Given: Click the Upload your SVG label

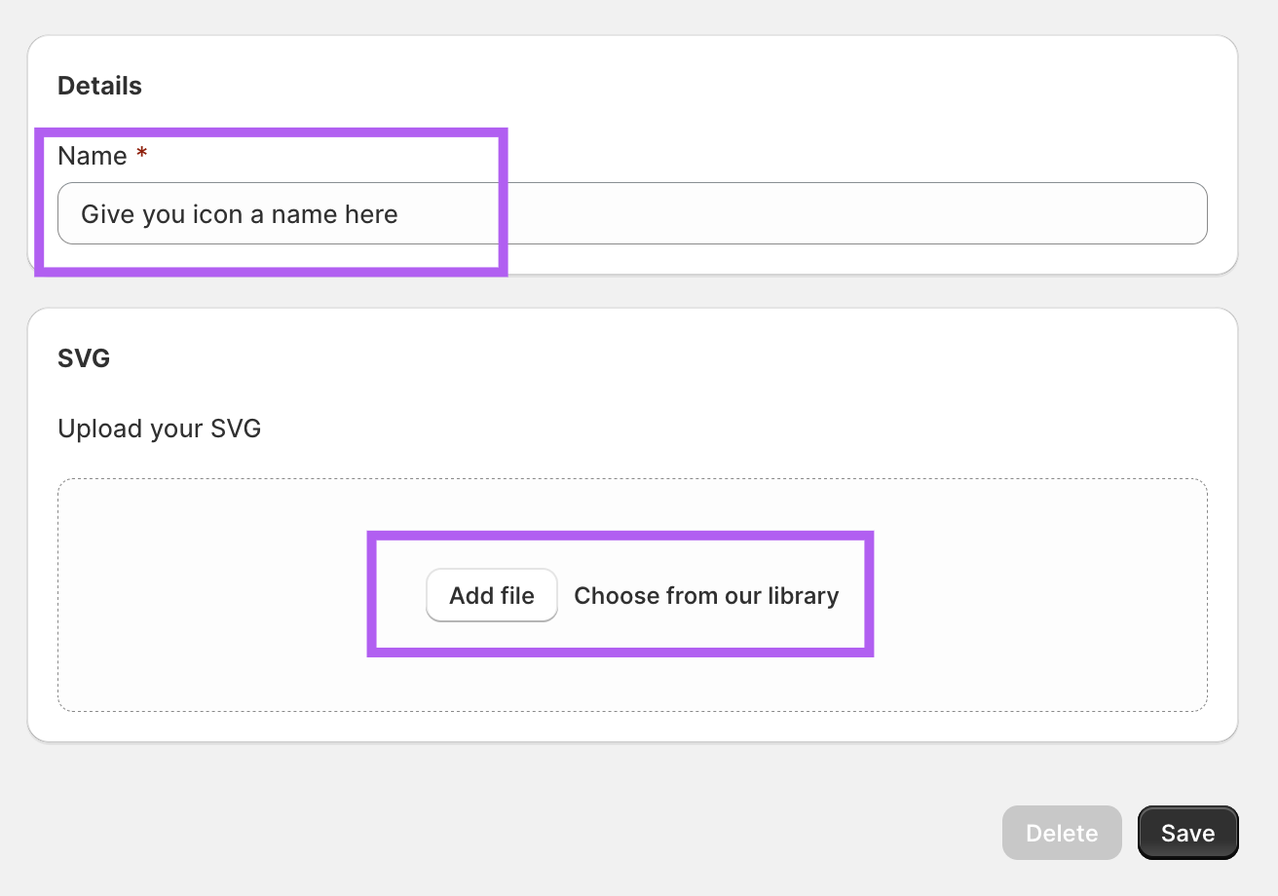Looking at the screenshot, I should [159, 429].
